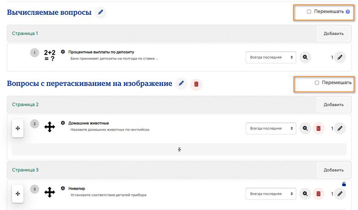
Task: Open 'Добавить' menu on Страница 3
Action: point(333,170)
